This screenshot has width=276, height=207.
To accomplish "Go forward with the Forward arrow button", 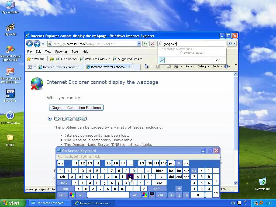I will tap(37, 44).
